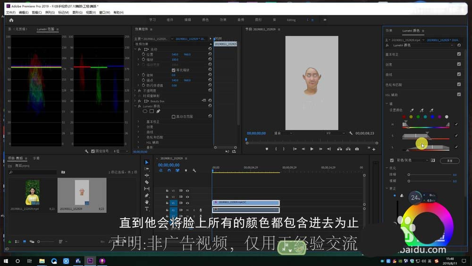Open timeline display settings wrench

(x=194, y=171)
